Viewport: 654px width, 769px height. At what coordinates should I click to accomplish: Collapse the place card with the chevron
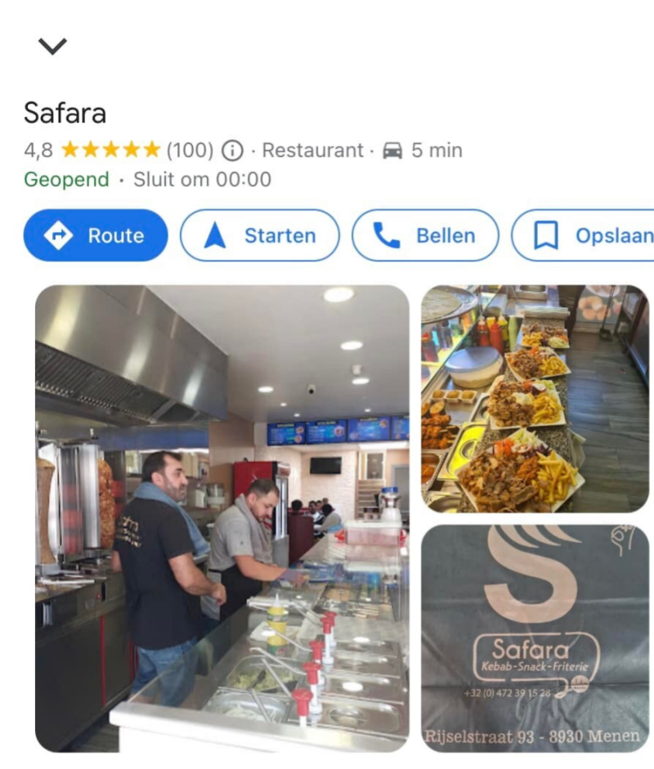(52, 46)
